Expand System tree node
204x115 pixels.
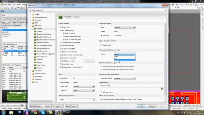(31, 14)
